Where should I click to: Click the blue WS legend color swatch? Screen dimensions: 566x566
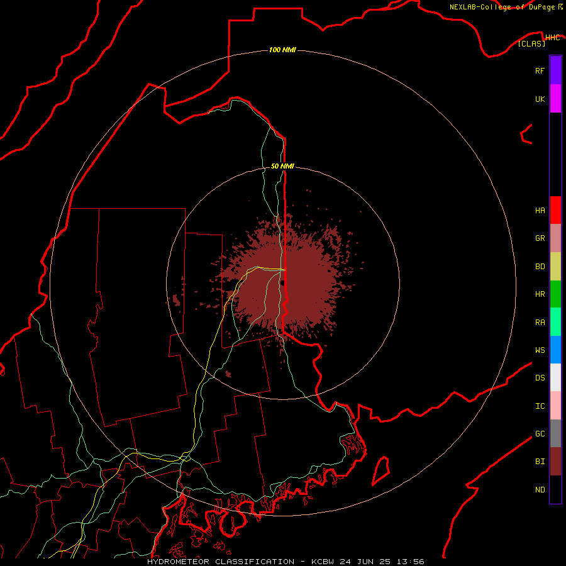[x=555, y=350]
